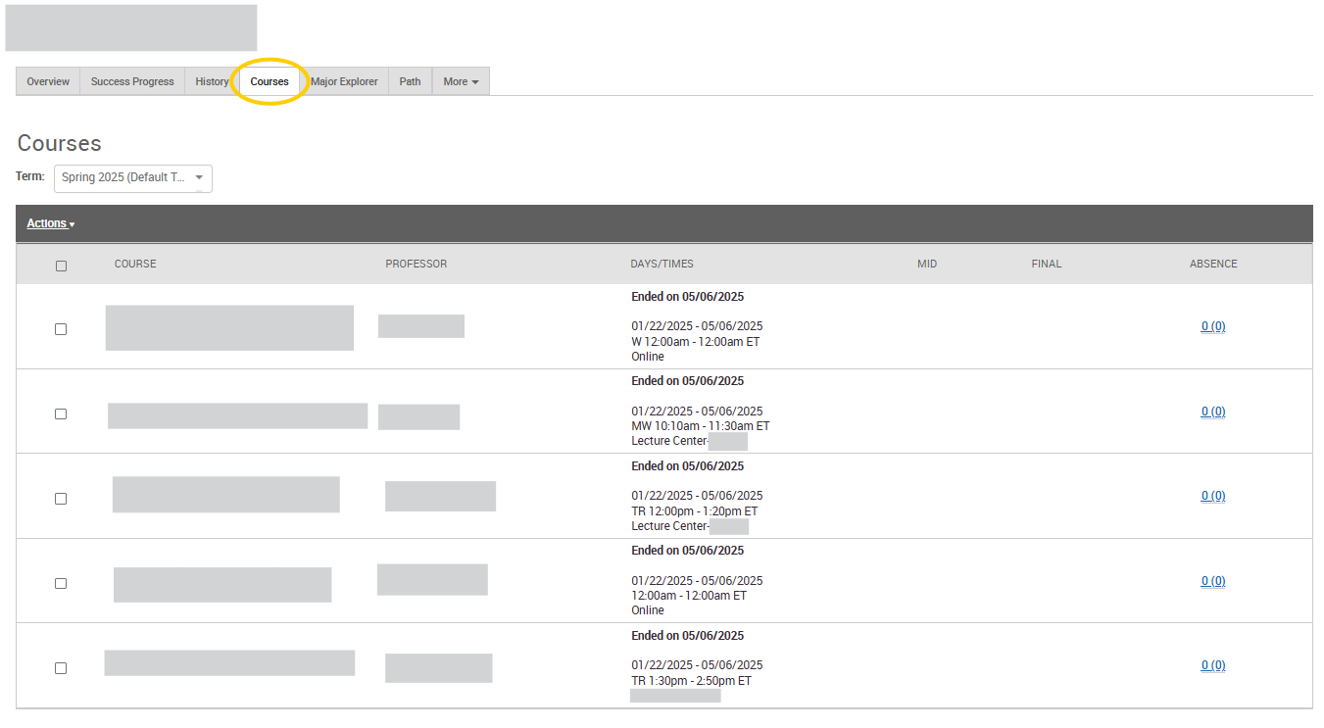Click absence count for the TR 1:30pm course
Screen dimensions: 1324x728
point(1213,665)
